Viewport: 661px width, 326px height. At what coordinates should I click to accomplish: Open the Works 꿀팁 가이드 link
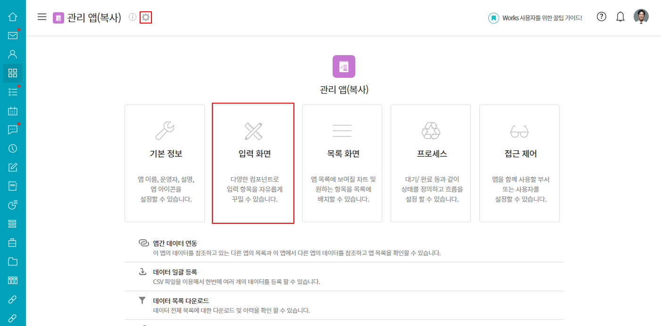click(535, 18)
